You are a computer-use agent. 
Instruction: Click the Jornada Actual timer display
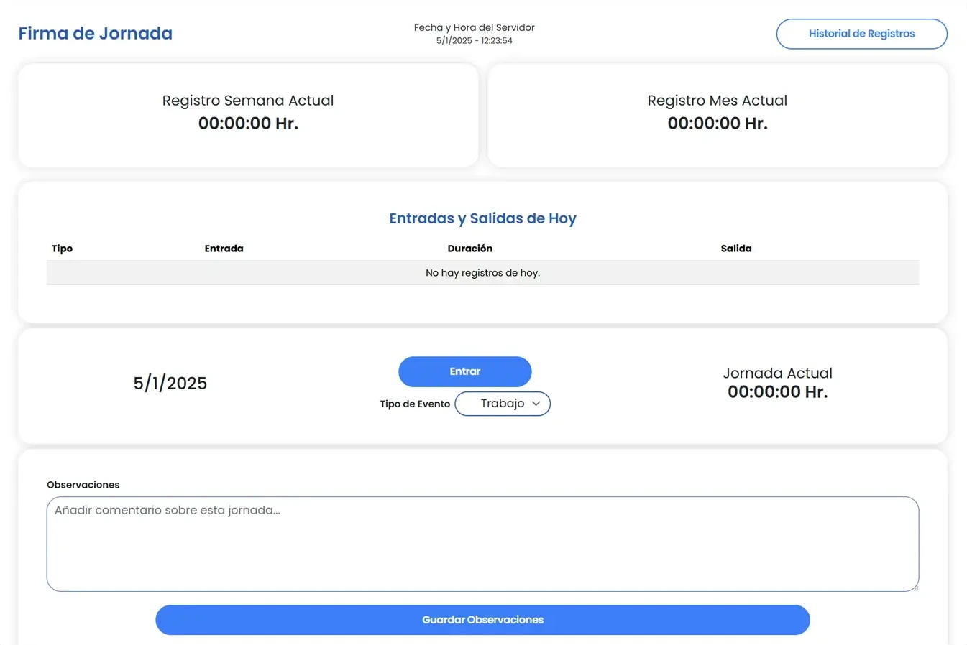click(777, 391)
